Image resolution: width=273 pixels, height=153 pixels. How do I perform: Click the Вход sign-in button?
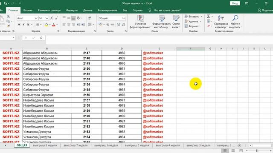[x=235, y=3]
